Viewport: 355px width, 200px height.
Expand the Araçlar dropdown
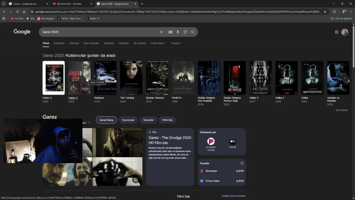tap(177, 43)
